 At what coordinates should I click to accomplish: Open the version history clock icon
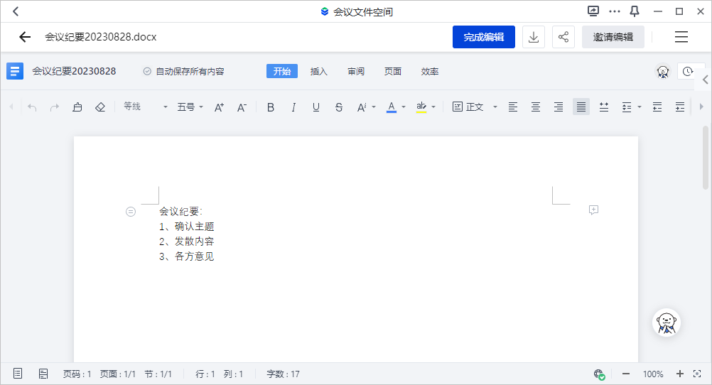(x=687, y=71)
